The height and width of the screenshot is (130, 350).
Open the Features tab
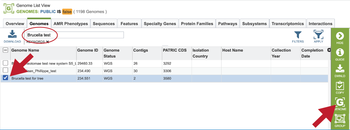click(129, 24)
